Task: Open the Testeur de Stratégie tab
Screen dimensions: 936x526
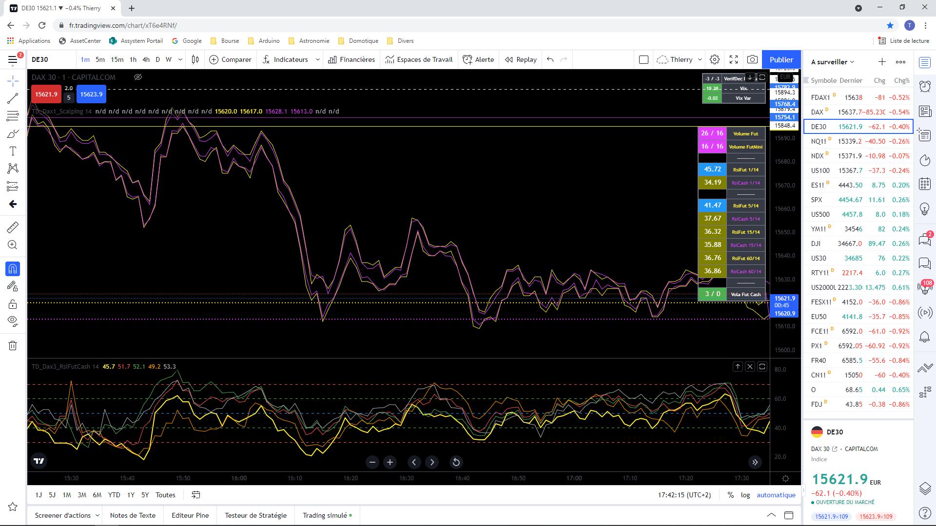Action: (255, 515)
